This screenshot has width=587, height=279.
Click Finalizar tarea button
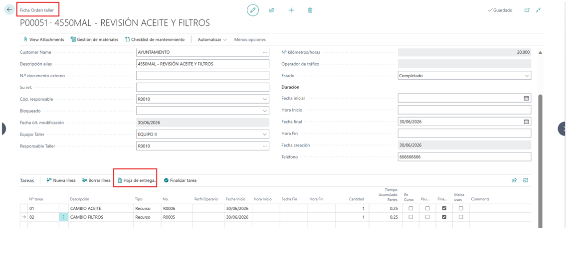pyautogui.click(x=180, y=180)
